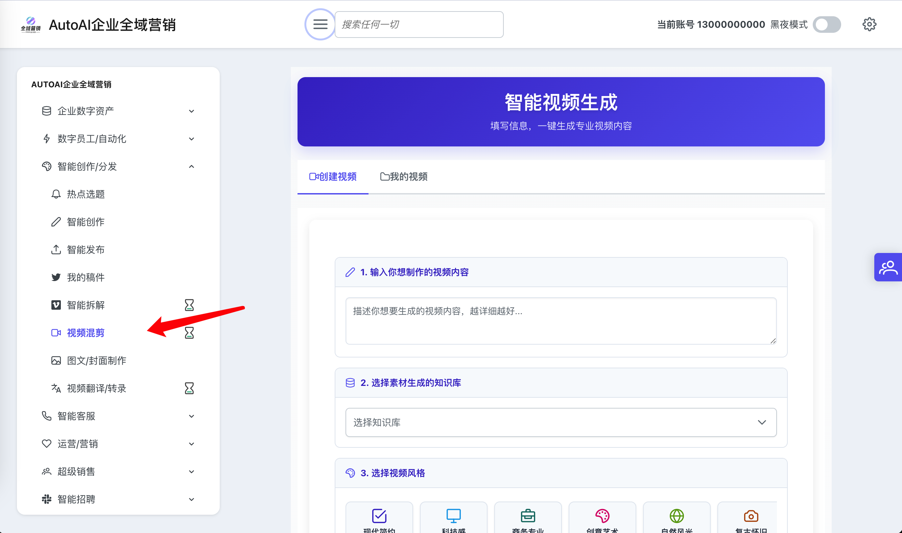Collapse the 智能创作/分发 chevron
Image resolution: width=902 pixels, height=533 pixels.
click(191, 166)
